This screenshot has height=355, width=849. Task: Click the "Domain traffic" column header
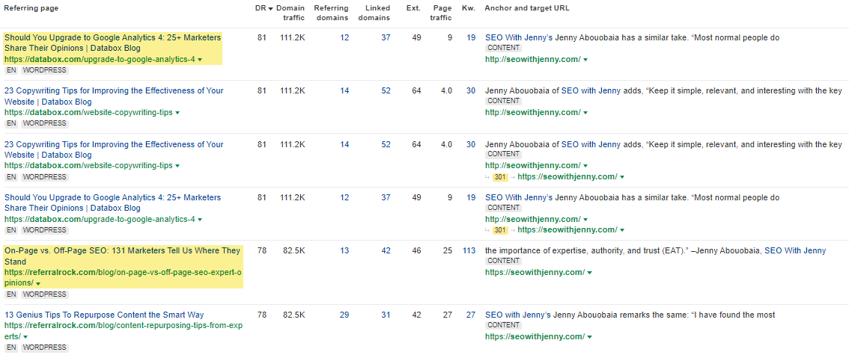click(290, 12)
